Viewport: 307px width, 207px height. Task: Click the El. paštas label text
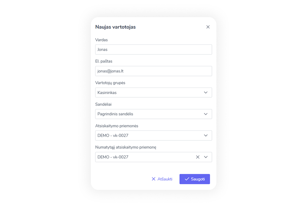[x=104, y=61]
